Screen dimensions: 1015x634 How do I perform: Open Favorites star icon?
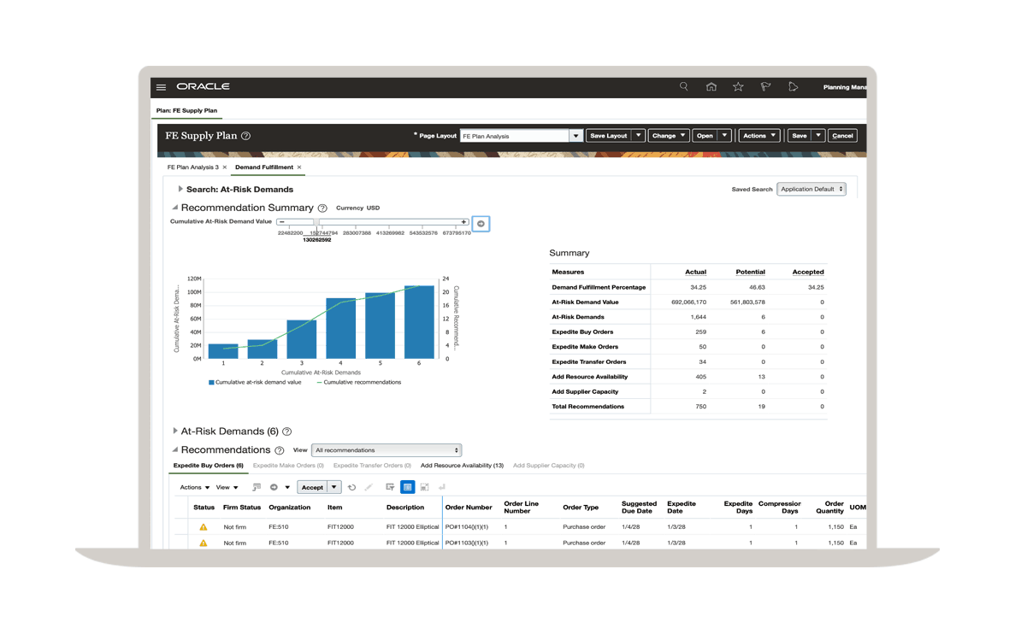click(x=738, y=87)
